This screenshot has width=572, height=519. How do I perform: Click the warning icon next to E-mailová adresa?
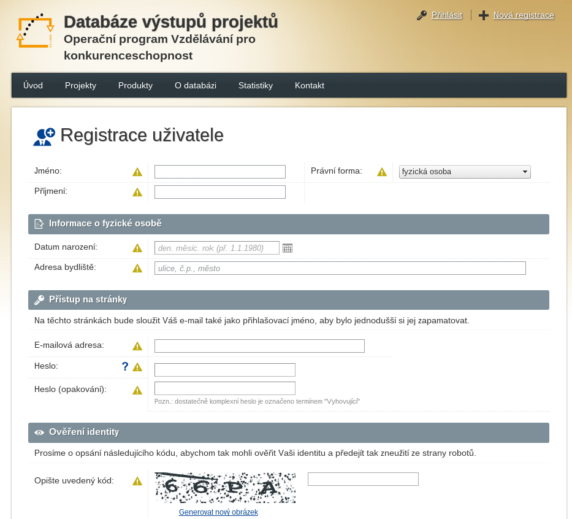138,345
